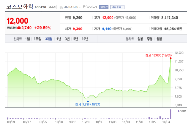The image size is (187, 126).
Task: Click the 코스모화학 stock name heading
Action: [20, 7]
